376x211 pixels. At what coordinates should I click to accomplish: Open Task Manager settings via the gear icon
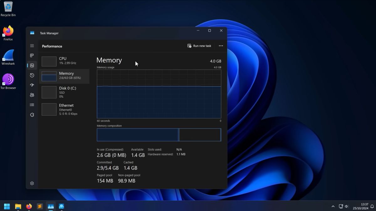32,183
